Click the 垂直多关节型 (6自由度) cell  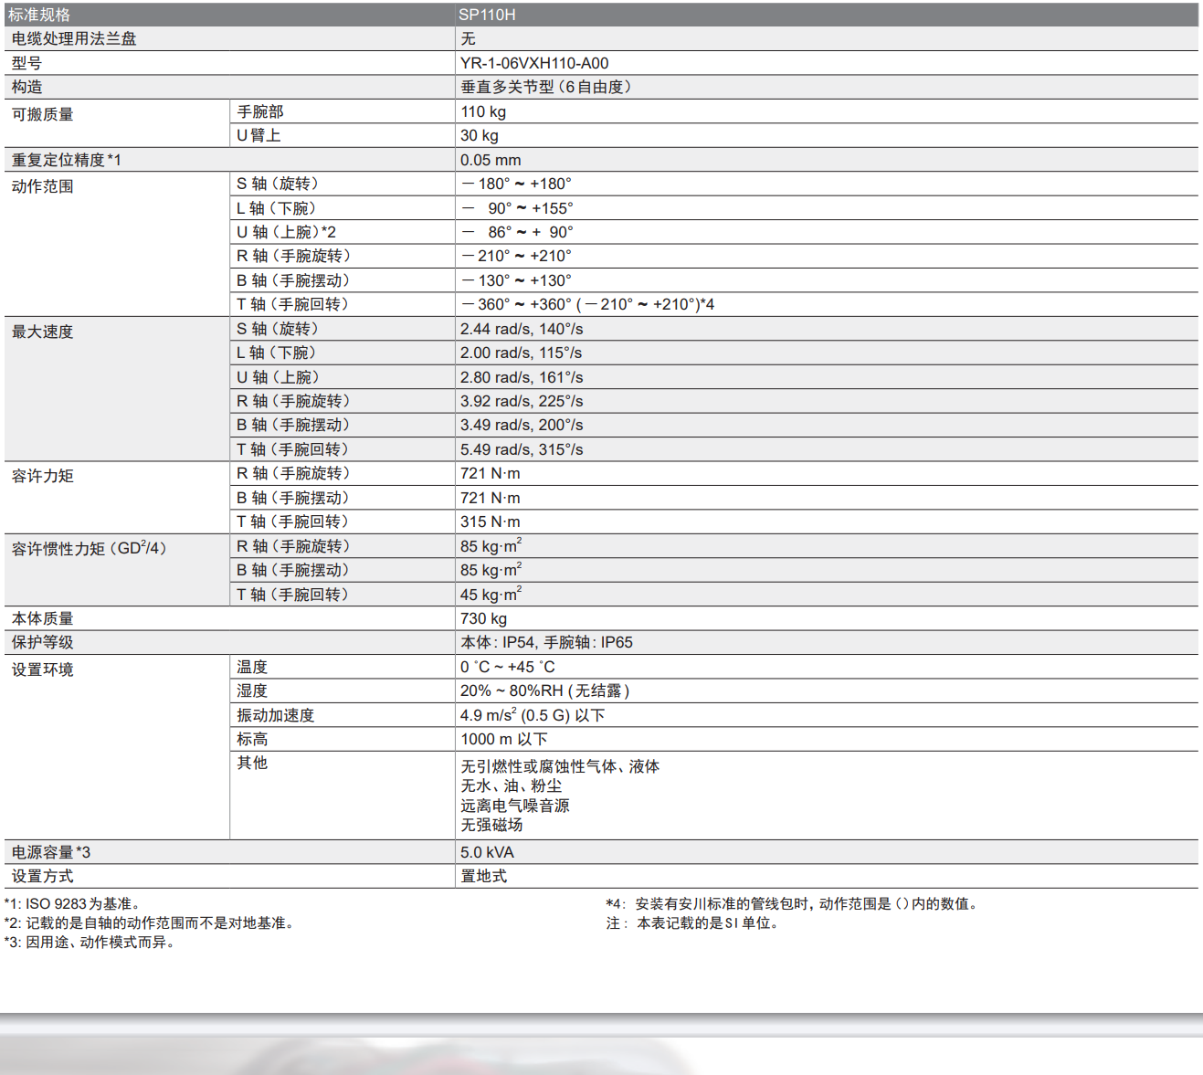tap(545, 87)
